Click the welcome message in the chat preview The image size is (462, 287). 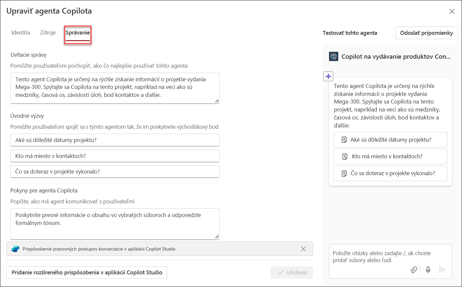point(387,106)
